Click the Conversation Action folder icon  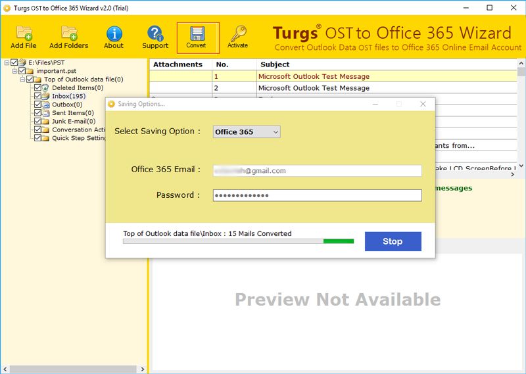coord(45,129)
